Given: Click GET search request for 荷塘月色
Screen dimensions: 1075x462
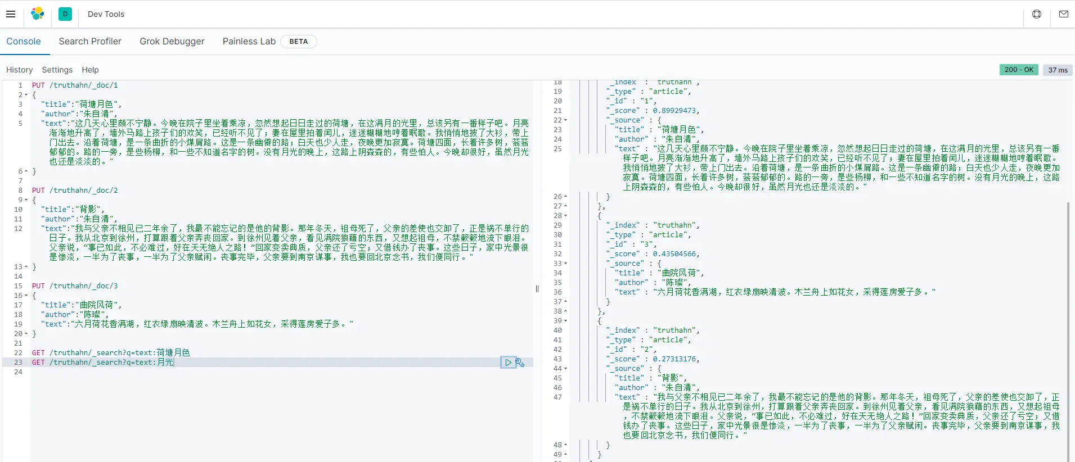Looking at the screenshot, I should (111, 353).
